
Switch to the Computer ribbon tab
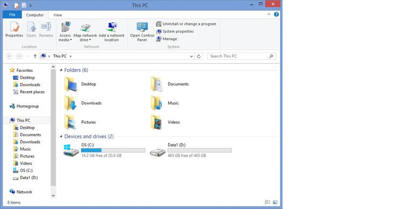pyautogui.click(x=35, y=15)
